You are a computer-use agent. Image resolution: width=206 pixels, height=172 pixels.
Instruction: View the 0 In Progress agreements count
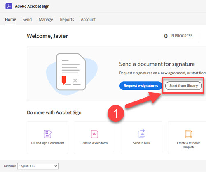tap(178, 36)
